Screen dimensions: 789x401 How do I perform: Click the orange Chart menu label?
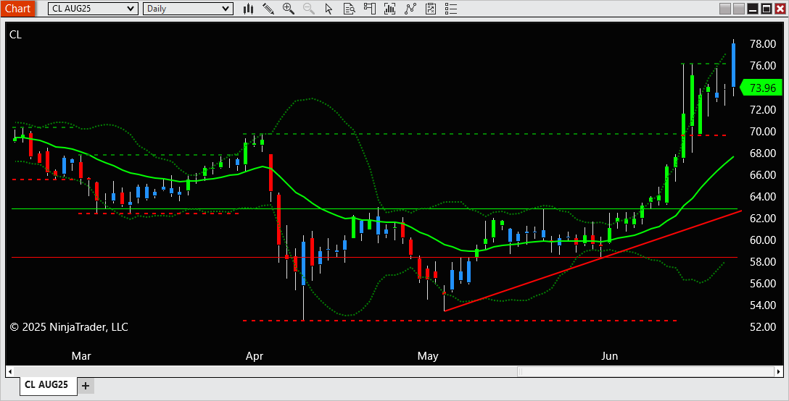point(17,9)
